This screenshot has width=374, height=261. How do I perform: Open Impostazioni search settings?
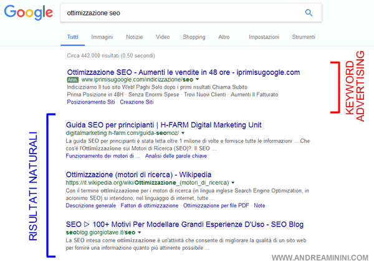264,37
